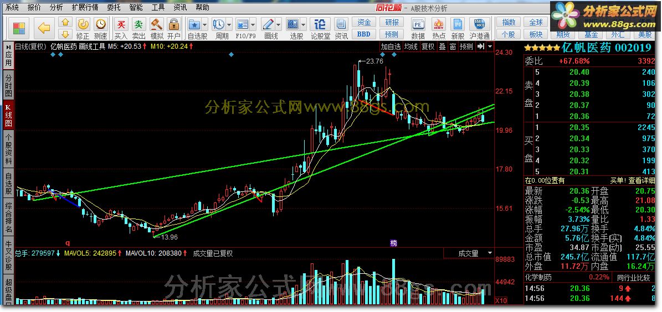Switch to the 分时图 sidebar tab
Viewport: 662px width, 312px height.
click(8, 85)
